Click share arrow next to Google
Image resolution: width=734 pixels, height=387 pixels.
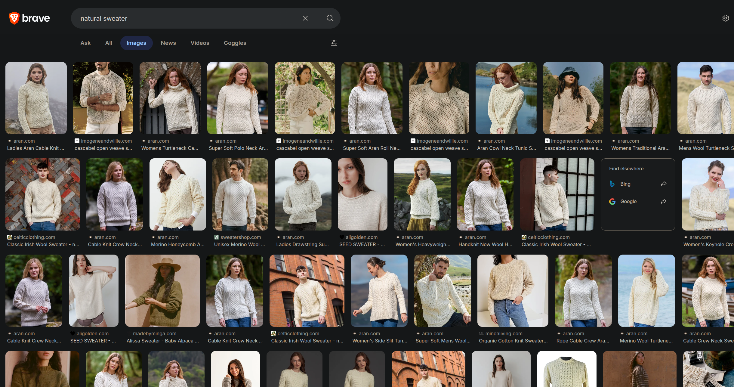coord(664,201)
